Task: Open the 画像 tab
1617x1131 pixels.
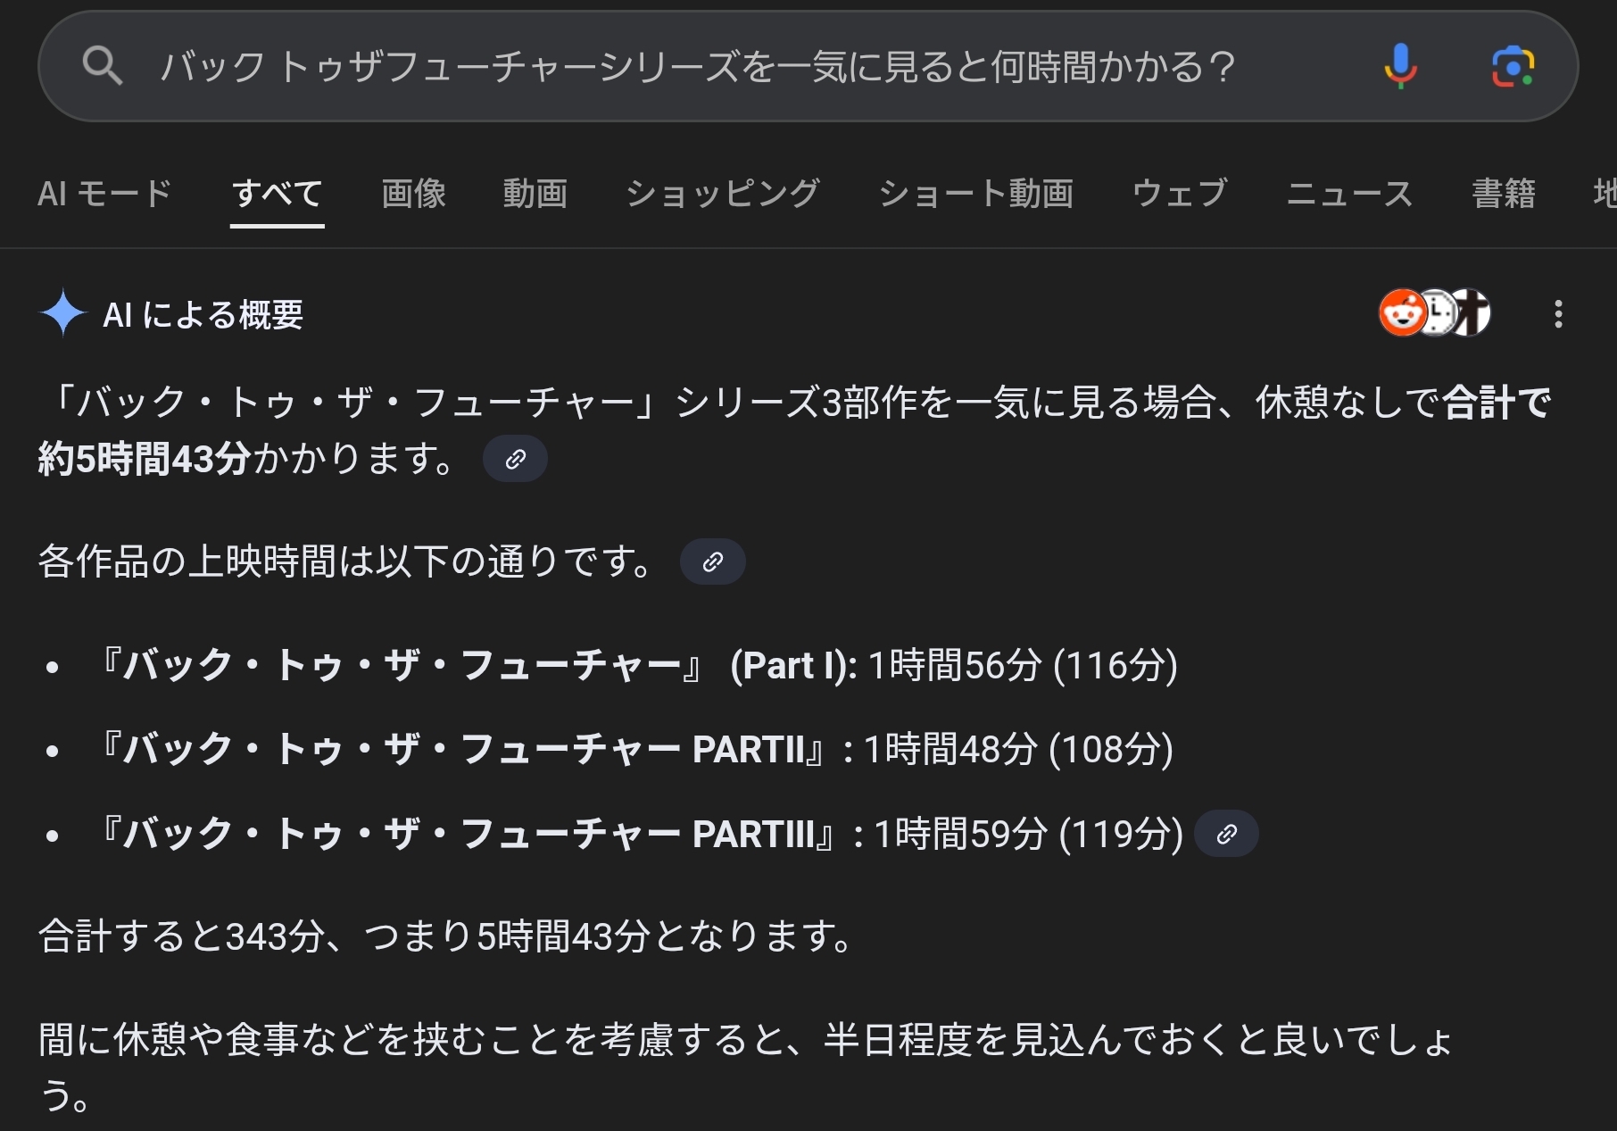Action: [x=413, y=193]
